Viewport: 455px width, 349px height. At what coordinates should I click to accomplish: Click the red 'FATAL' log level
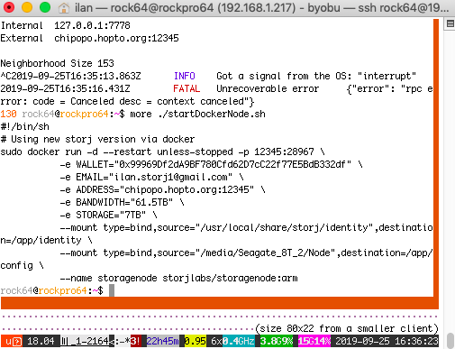pyautogui.click(x=187, y=88)
